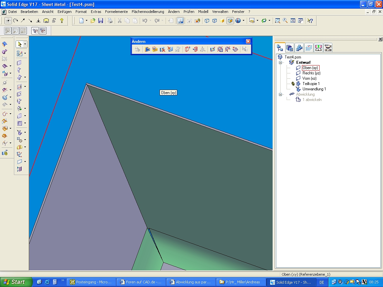Click the DE language indicator in taskbar

(x=322, y=282)
